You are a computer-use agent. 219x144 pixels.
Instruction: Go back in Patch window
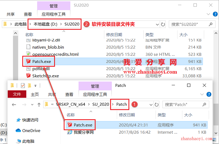click(x=14, y=105)
